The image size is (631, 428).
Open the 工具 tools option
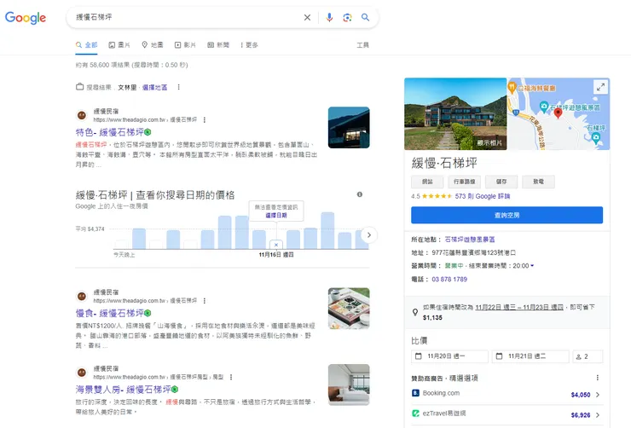pos(362,44)
